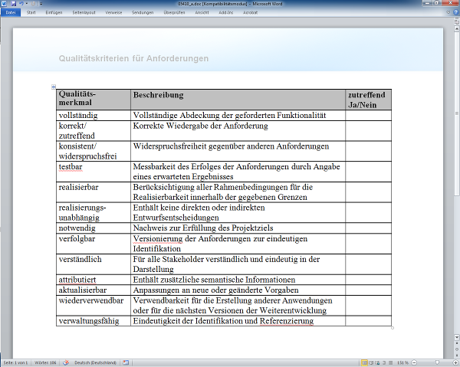
Task: Click the empty Ja/Nein cell beside testbar
Action: pyautogui.click(x=368, y=171)
